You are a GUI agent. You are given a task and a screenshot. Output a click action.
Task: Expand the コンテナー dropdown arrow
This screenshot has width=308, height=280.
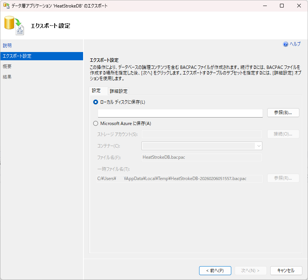point(258,146)
